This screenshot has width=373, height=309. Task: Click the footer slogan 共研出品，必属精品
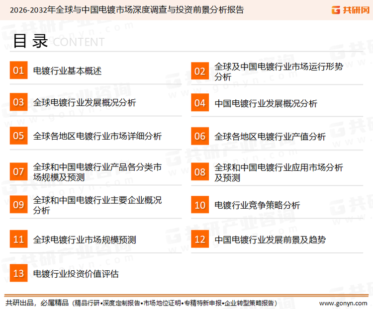click(x=37, y=303)
